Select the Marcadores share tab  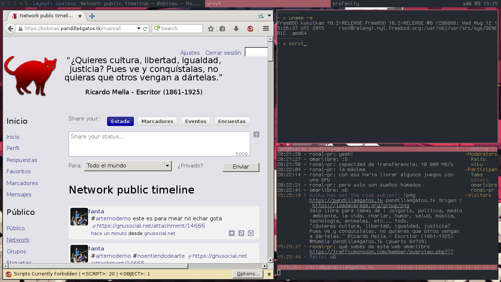tap(157, 121)
